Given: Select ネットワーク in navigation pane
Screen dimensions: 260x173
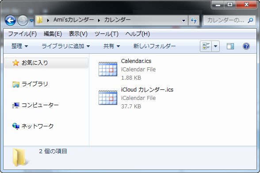Looking at the screenshot, I should point(38,126).
